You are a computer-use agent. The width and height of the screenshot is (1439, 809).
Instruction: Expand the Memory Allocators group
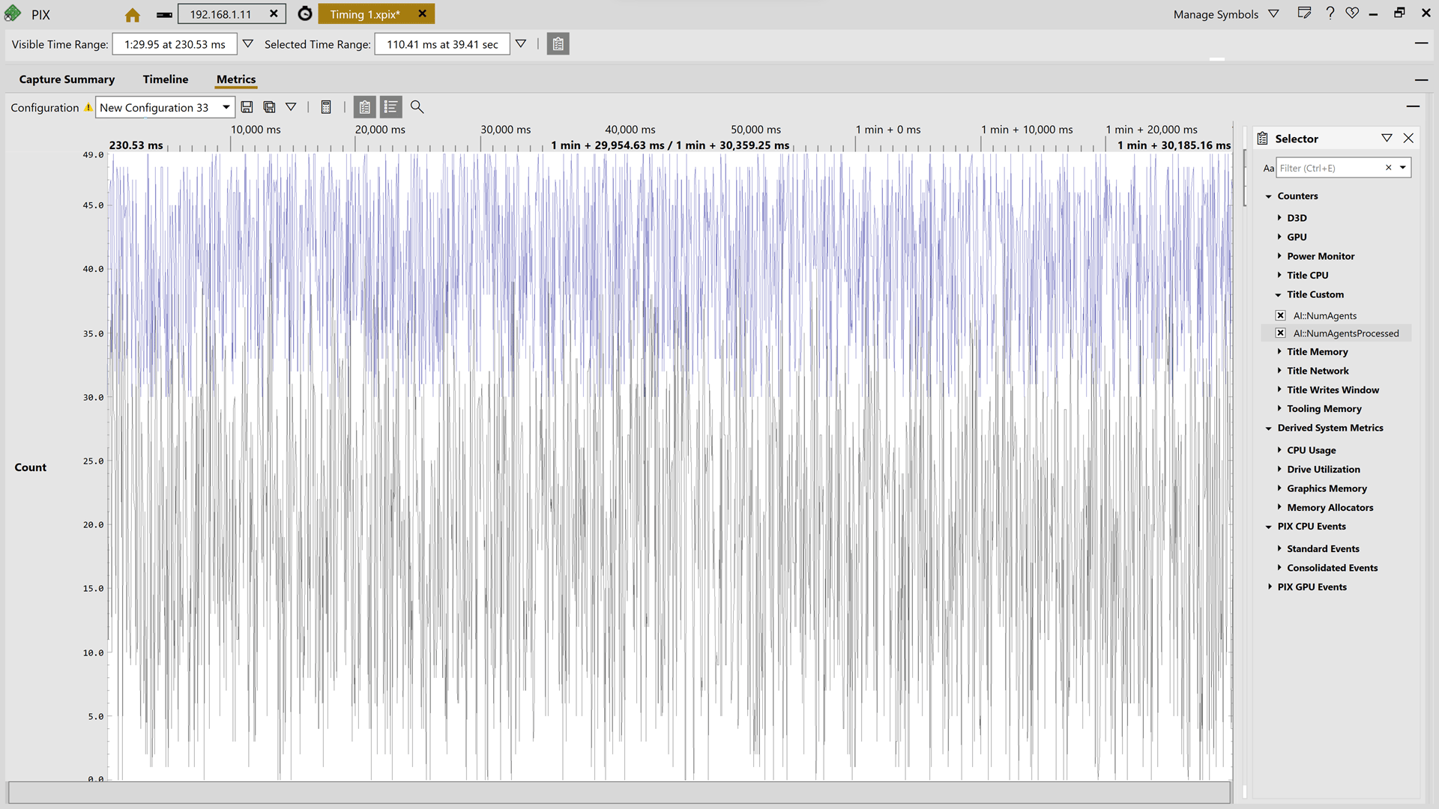click(x=1279, y=508)
